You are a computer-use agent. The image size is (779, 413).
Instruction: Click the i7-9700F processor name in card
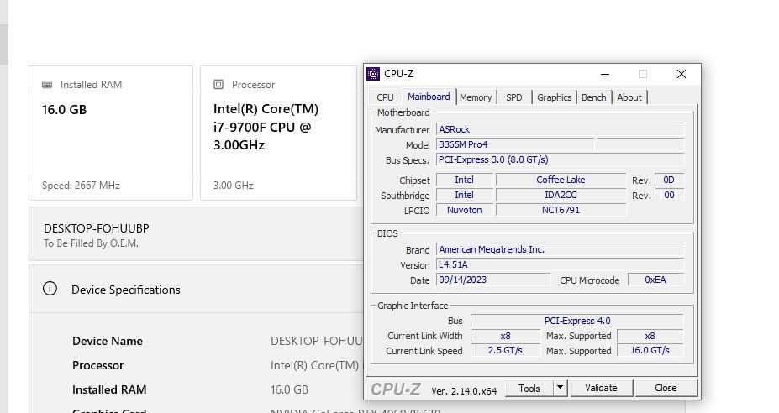266,127
